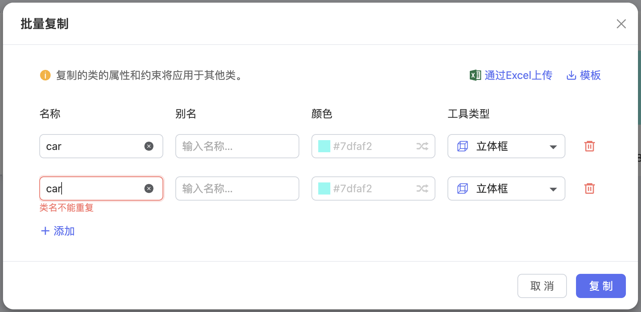The image size is (641, 312).
Task: Randomize color in the first row
Action: click(x=422, y=146)
